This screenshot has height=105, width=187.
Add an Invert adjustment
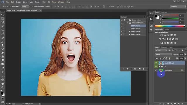[162, 43]
